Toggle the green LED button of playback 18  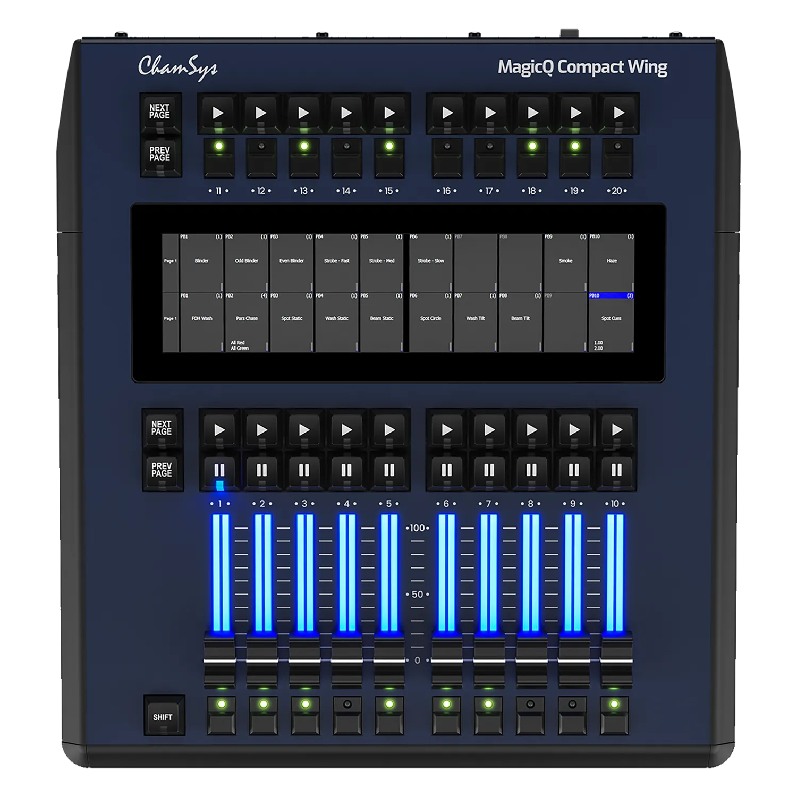tap(532, 158)
